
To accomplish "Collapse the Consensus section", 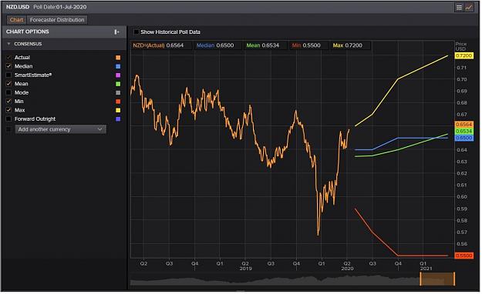I will (8, 44).
